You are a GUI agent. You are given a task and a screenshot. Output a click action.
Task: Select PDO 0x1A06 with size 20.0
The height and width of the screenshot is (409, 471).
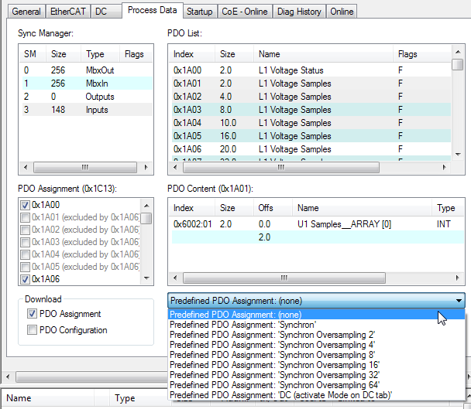[311, 149]
